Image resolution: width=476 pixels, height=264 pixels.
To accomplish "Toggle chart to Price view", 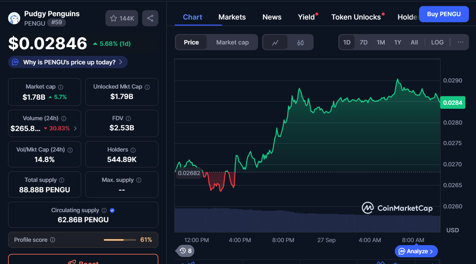I will pos(191,42).
